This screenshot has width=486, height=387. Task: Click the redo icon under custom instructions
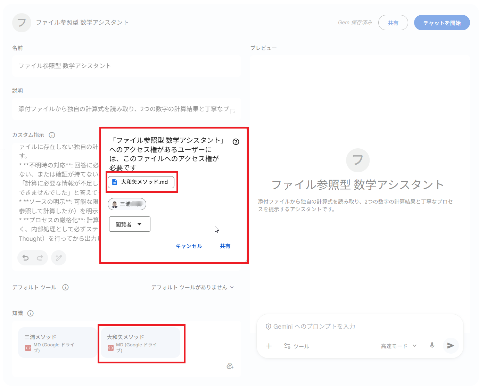coord(40,258)
